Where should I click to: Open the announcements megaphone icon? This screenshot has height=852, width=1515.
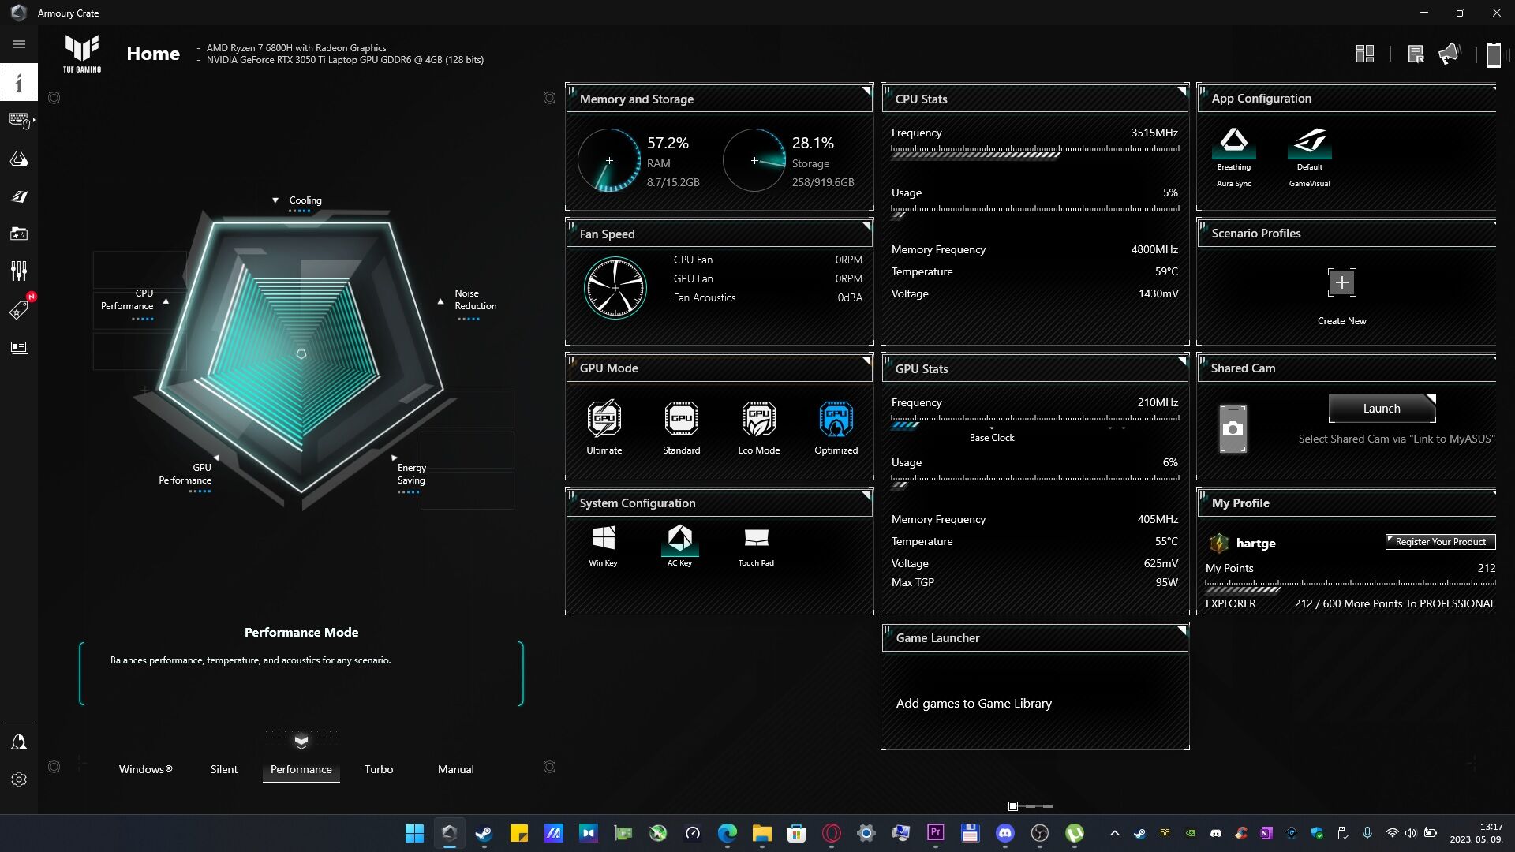(1450, 54)
